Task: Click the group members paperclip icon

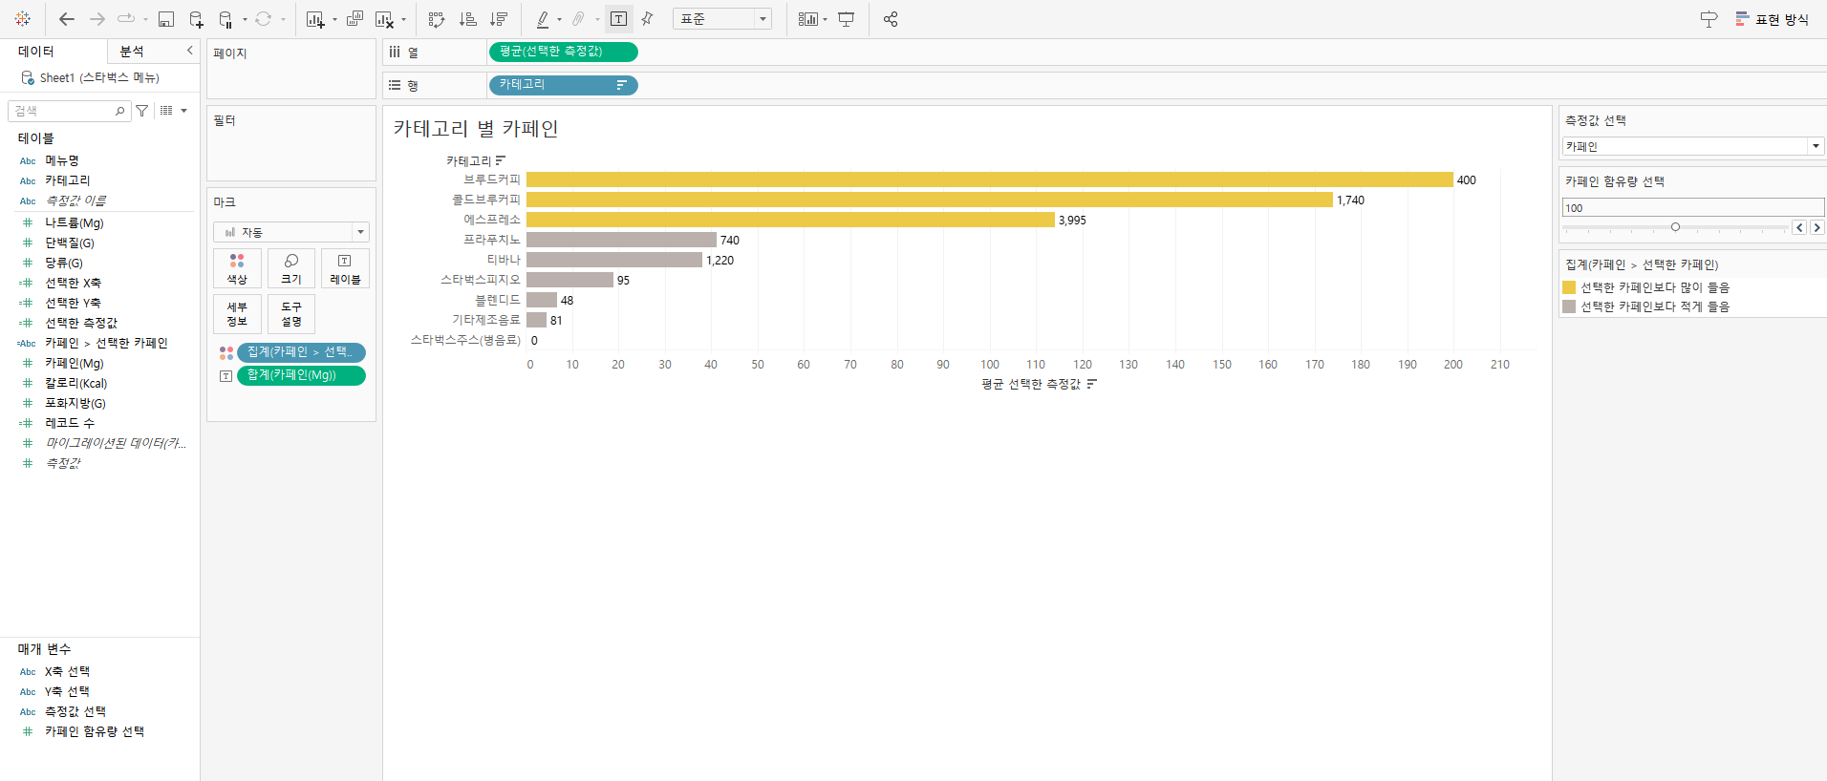Action: (x=578, y=19)
